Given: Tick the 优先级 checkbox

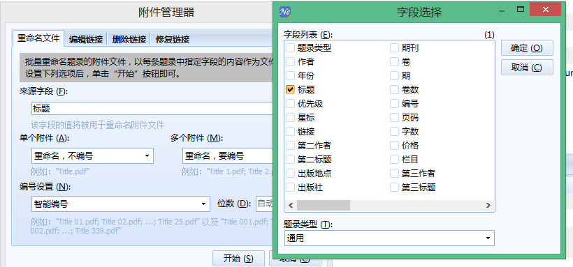Looking at the screenshot, I should click(x=290, y=104).
